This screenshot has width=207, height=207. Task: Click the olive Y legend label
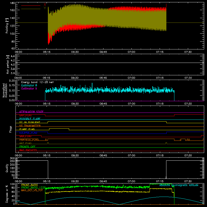[x=45, y=8]
